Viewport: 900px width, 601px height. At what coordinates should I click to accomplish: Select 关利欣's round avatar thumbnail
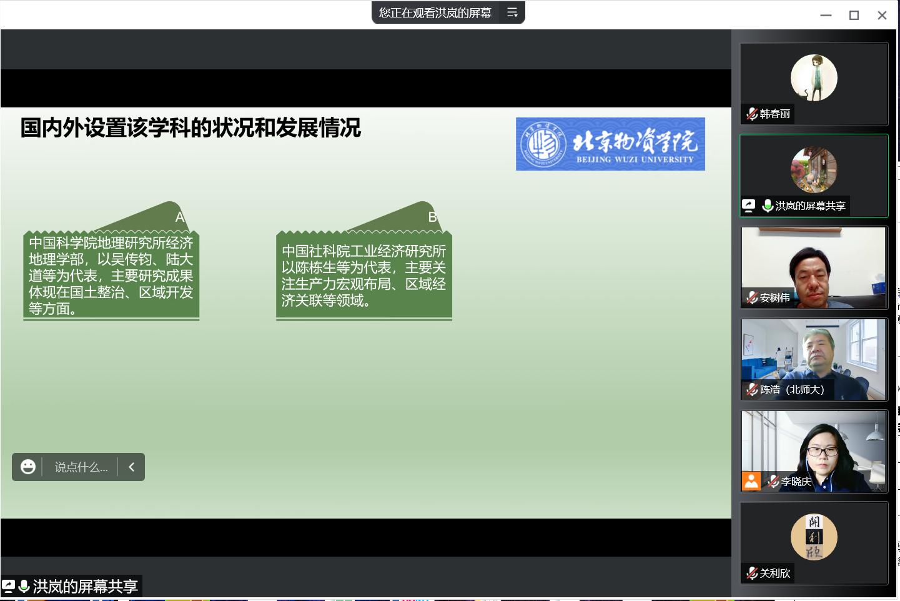[x=814, y=537]
